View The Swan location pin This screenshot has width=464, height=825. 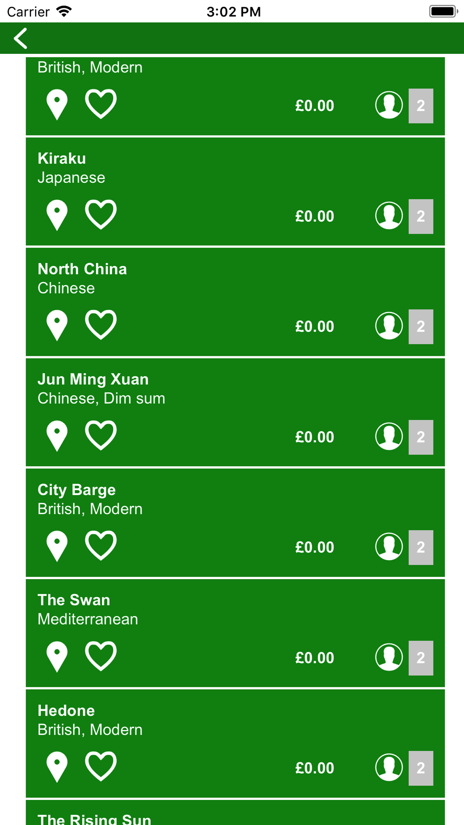(57, 657)
